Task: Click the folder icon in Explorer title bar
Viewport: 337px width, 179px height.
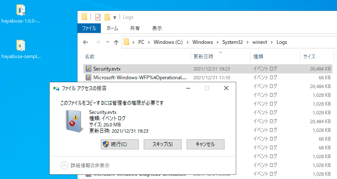Action: [x=84, y=17]
